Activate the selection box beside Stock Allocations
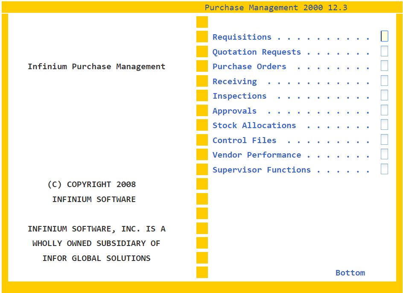 384,125
